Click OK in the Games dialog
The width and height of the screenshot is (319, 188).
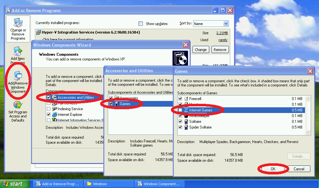tap(273, 169)
